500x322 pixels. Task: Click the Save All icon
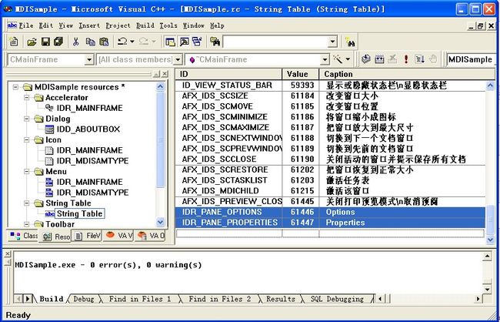point(58,42)
